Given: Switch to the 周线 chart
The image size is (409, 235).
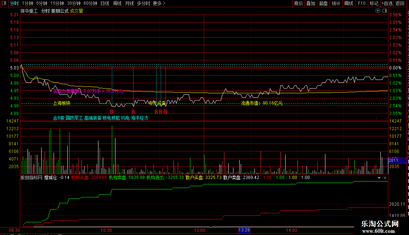Looking at the screenshot, I should tap(117, 3).
